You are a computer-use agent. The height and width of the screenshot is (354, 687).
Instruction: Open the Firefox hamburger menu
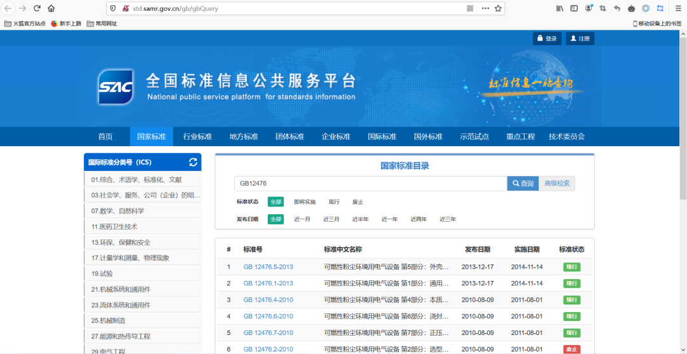(x=678, y=8)
